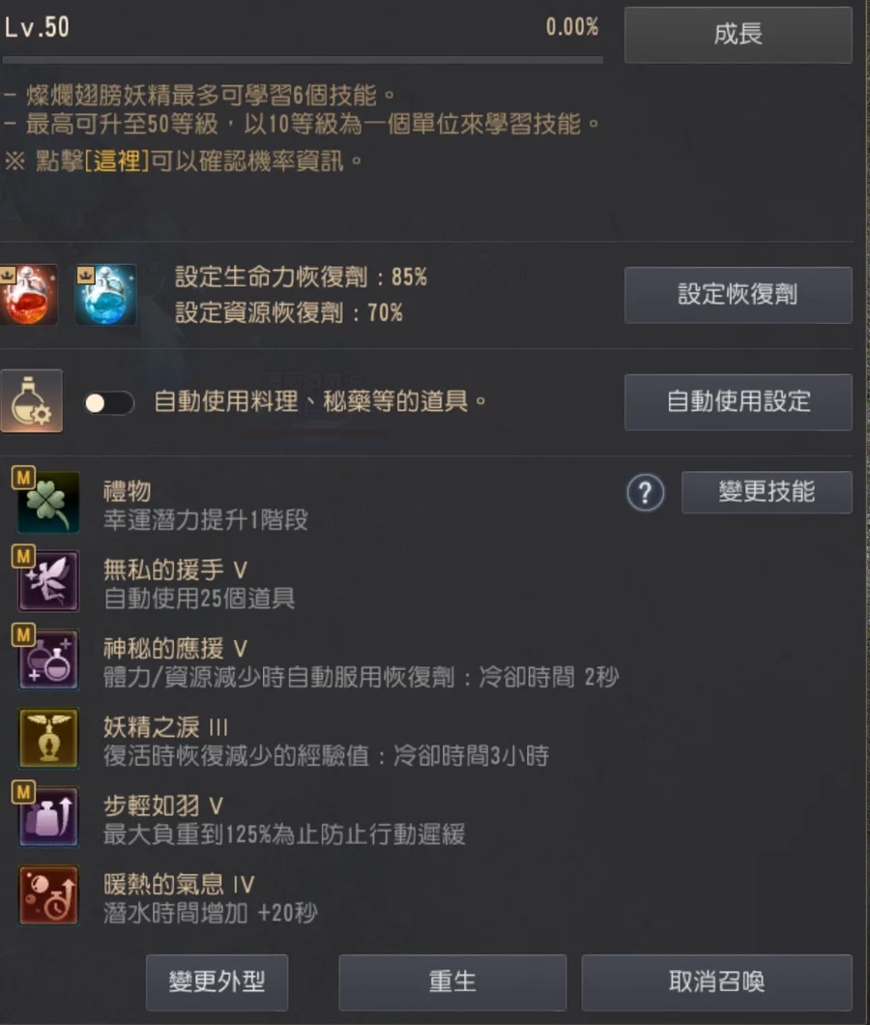The width and height of the screenshot is (870, 1025).
Task: Click the blue resource potion icon
Action: 106,295
